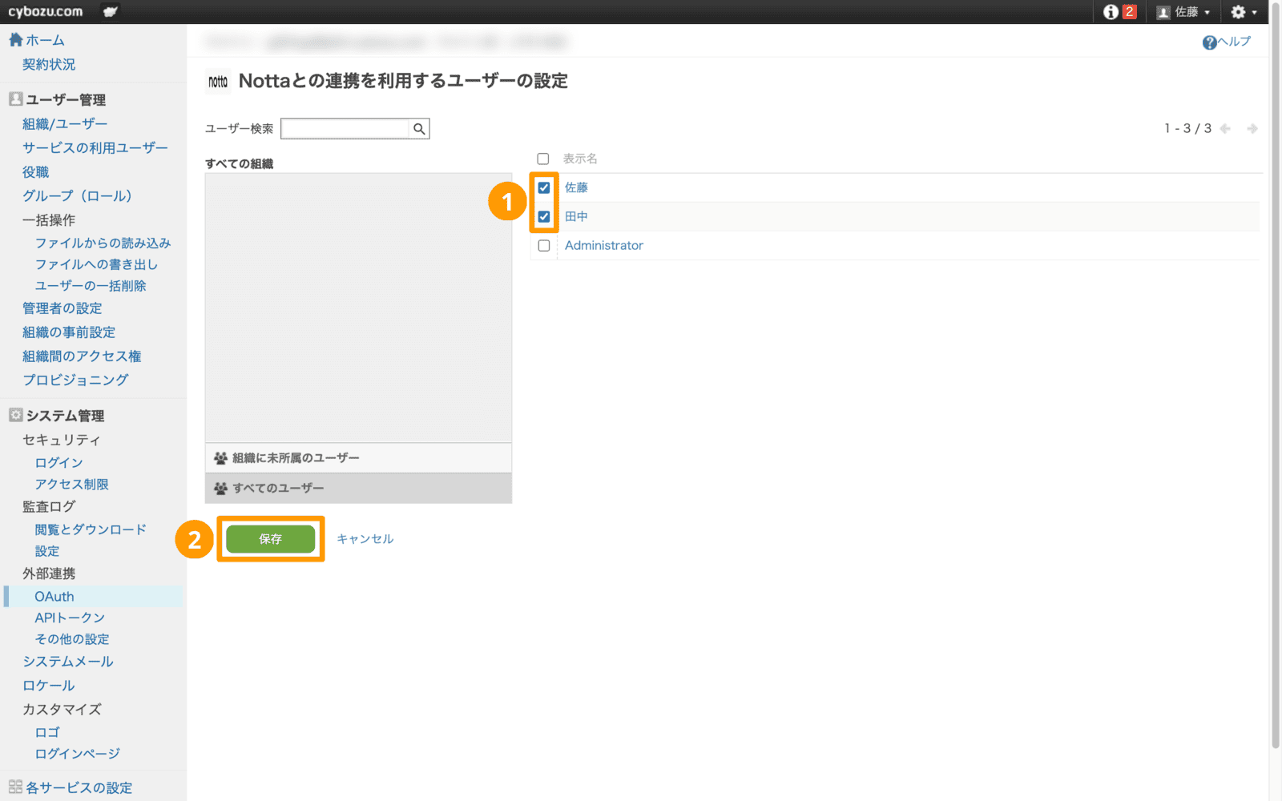This screenshot has height=801, width=1282.
Task: Open 組織の事前設定
Action: click(x=69, y=332)
